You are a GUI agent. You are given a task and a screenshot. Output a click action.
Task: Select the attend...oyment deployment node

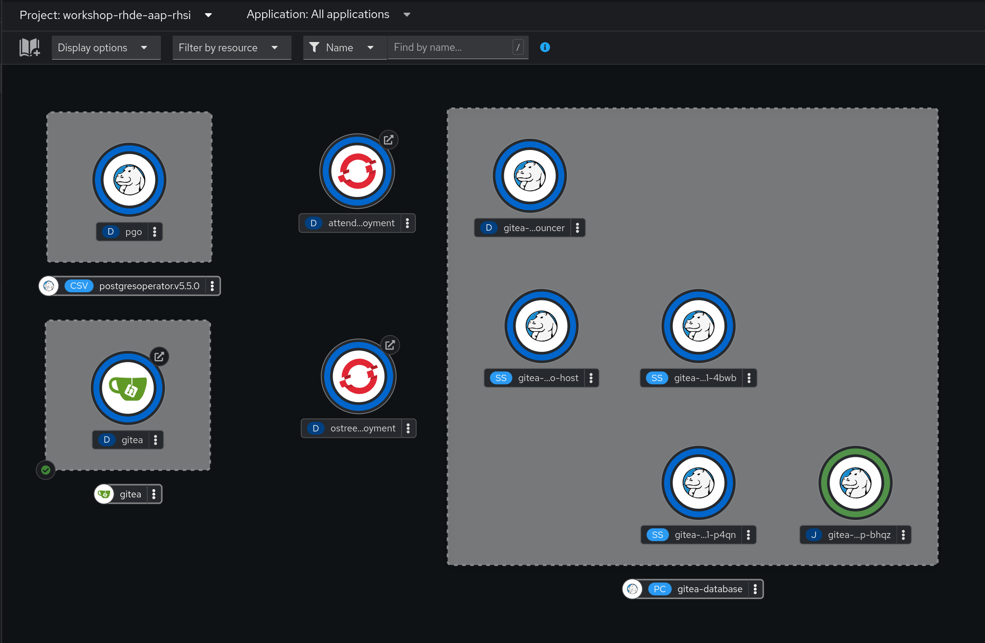click(x=357, y=171)
